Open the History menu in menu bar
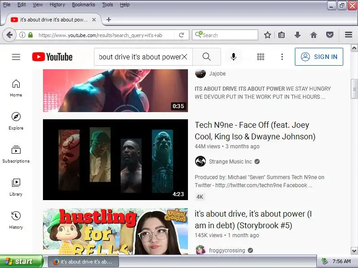The image size is (358, 268). point(57,4)
